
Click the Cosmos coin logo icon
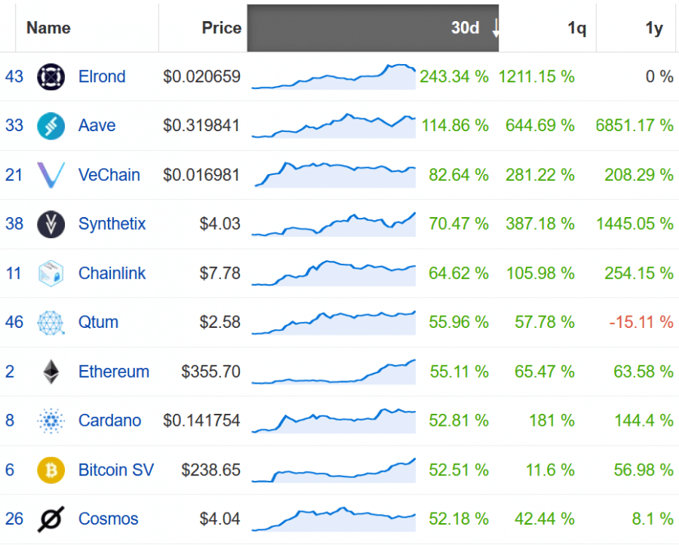[51, 519]
